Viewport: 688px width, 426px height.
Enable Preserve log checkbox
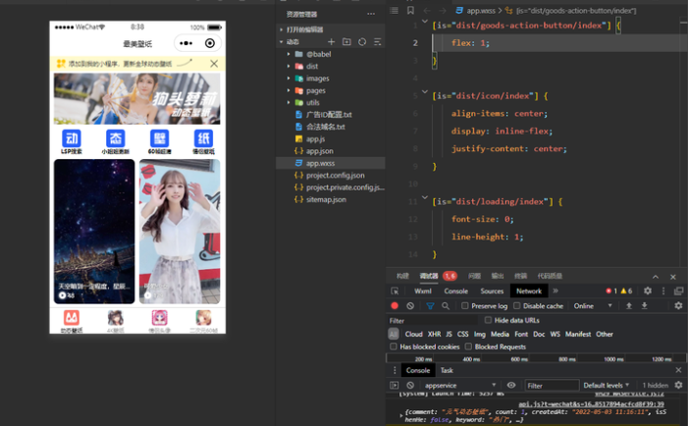tap(465, 306)
